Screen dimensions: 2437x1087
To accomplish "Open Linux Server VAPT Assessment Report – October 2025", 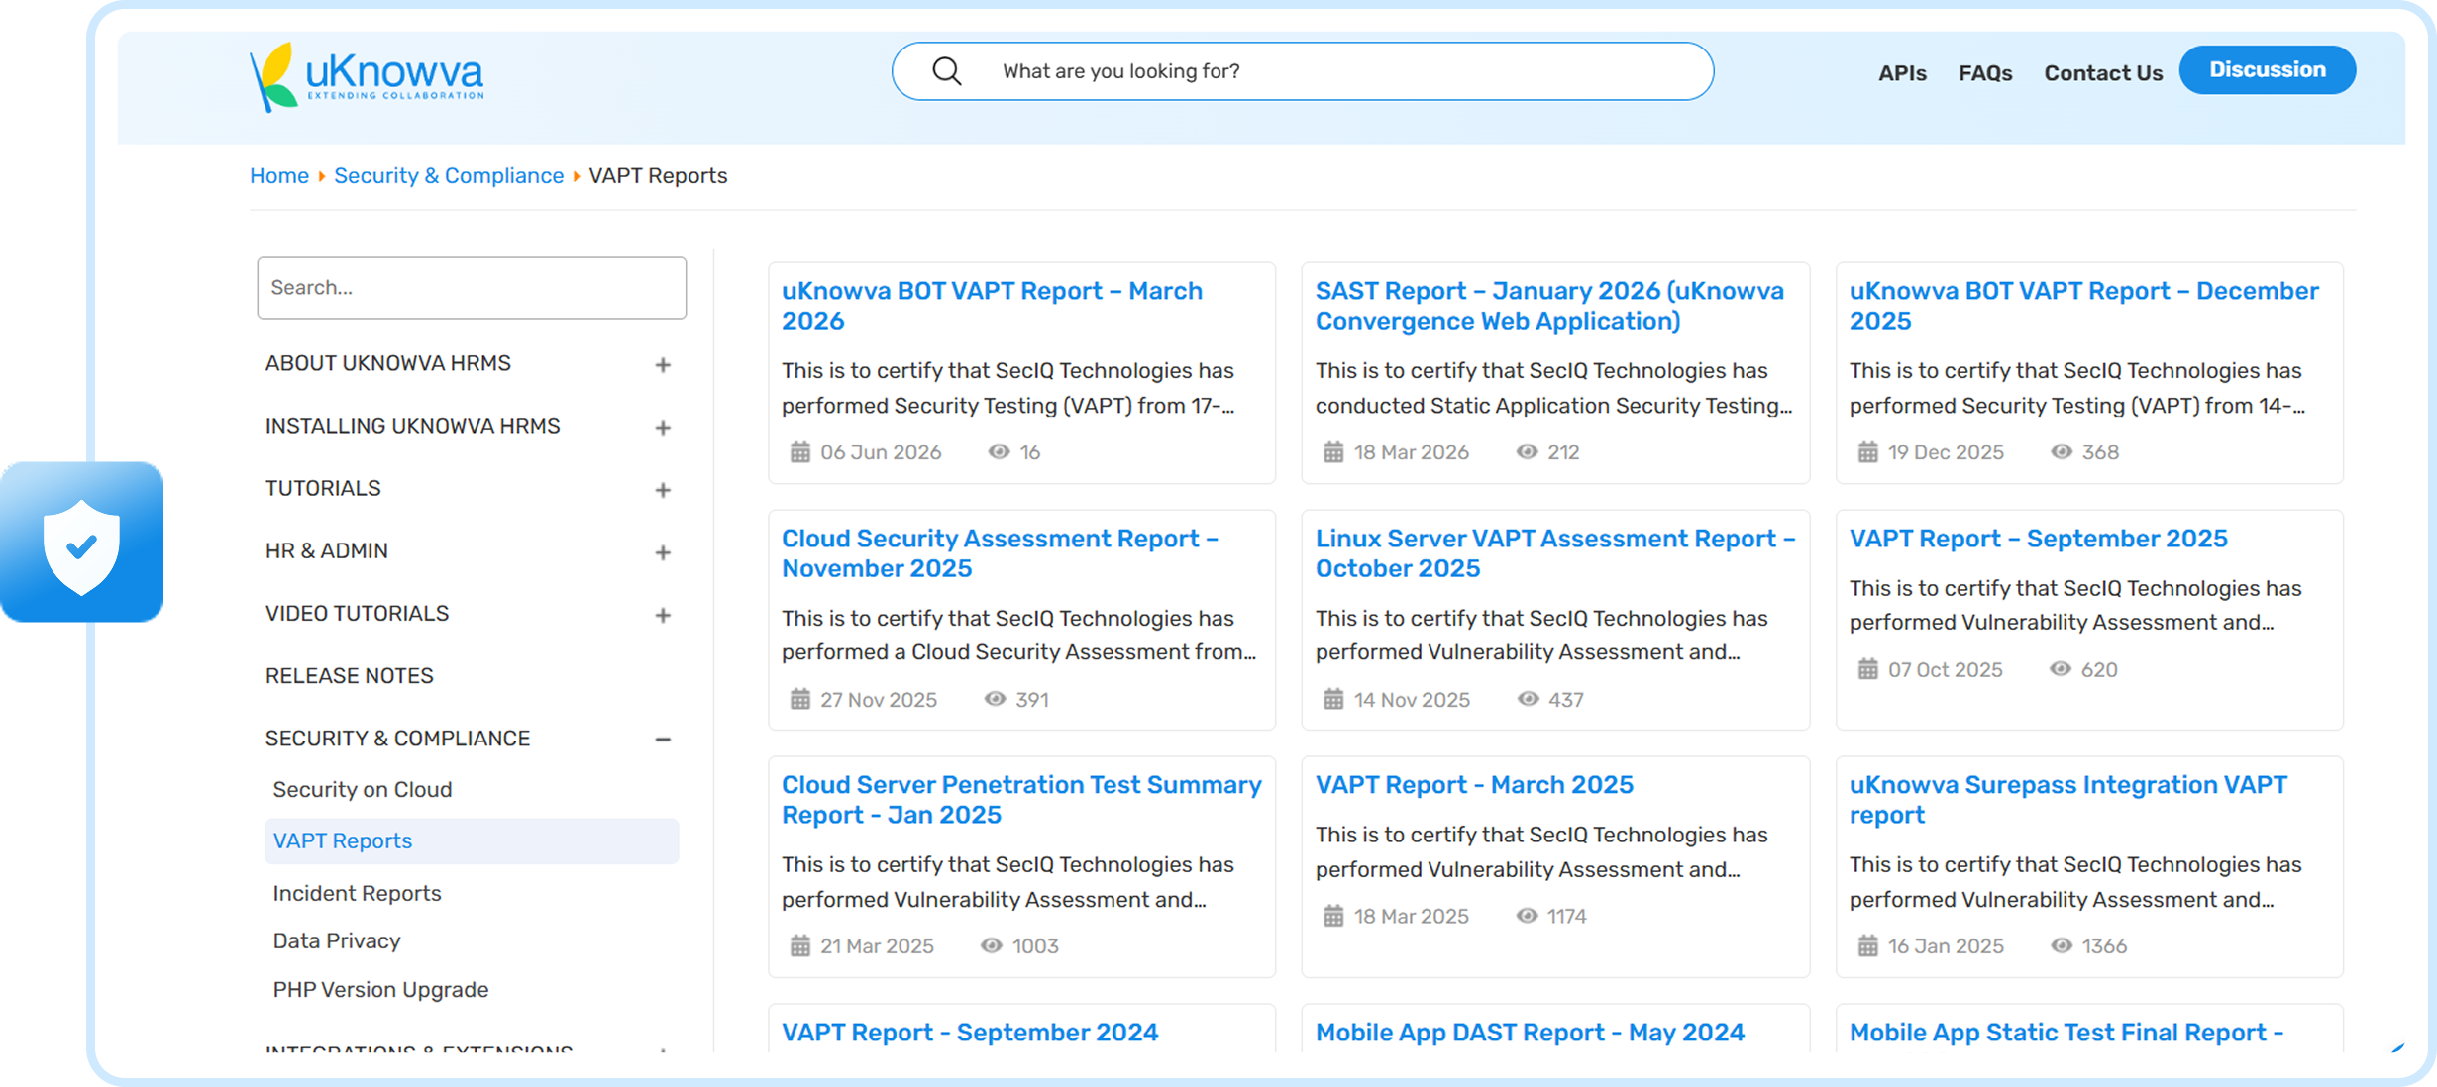I will coord(1555,553).
